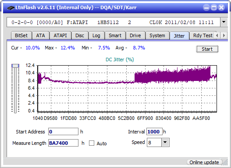Click the Cur value 10.0%

pos(33,48)
